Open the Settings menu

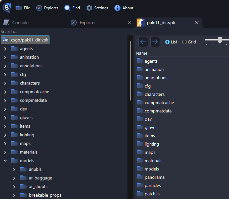[x=97, y=8]
